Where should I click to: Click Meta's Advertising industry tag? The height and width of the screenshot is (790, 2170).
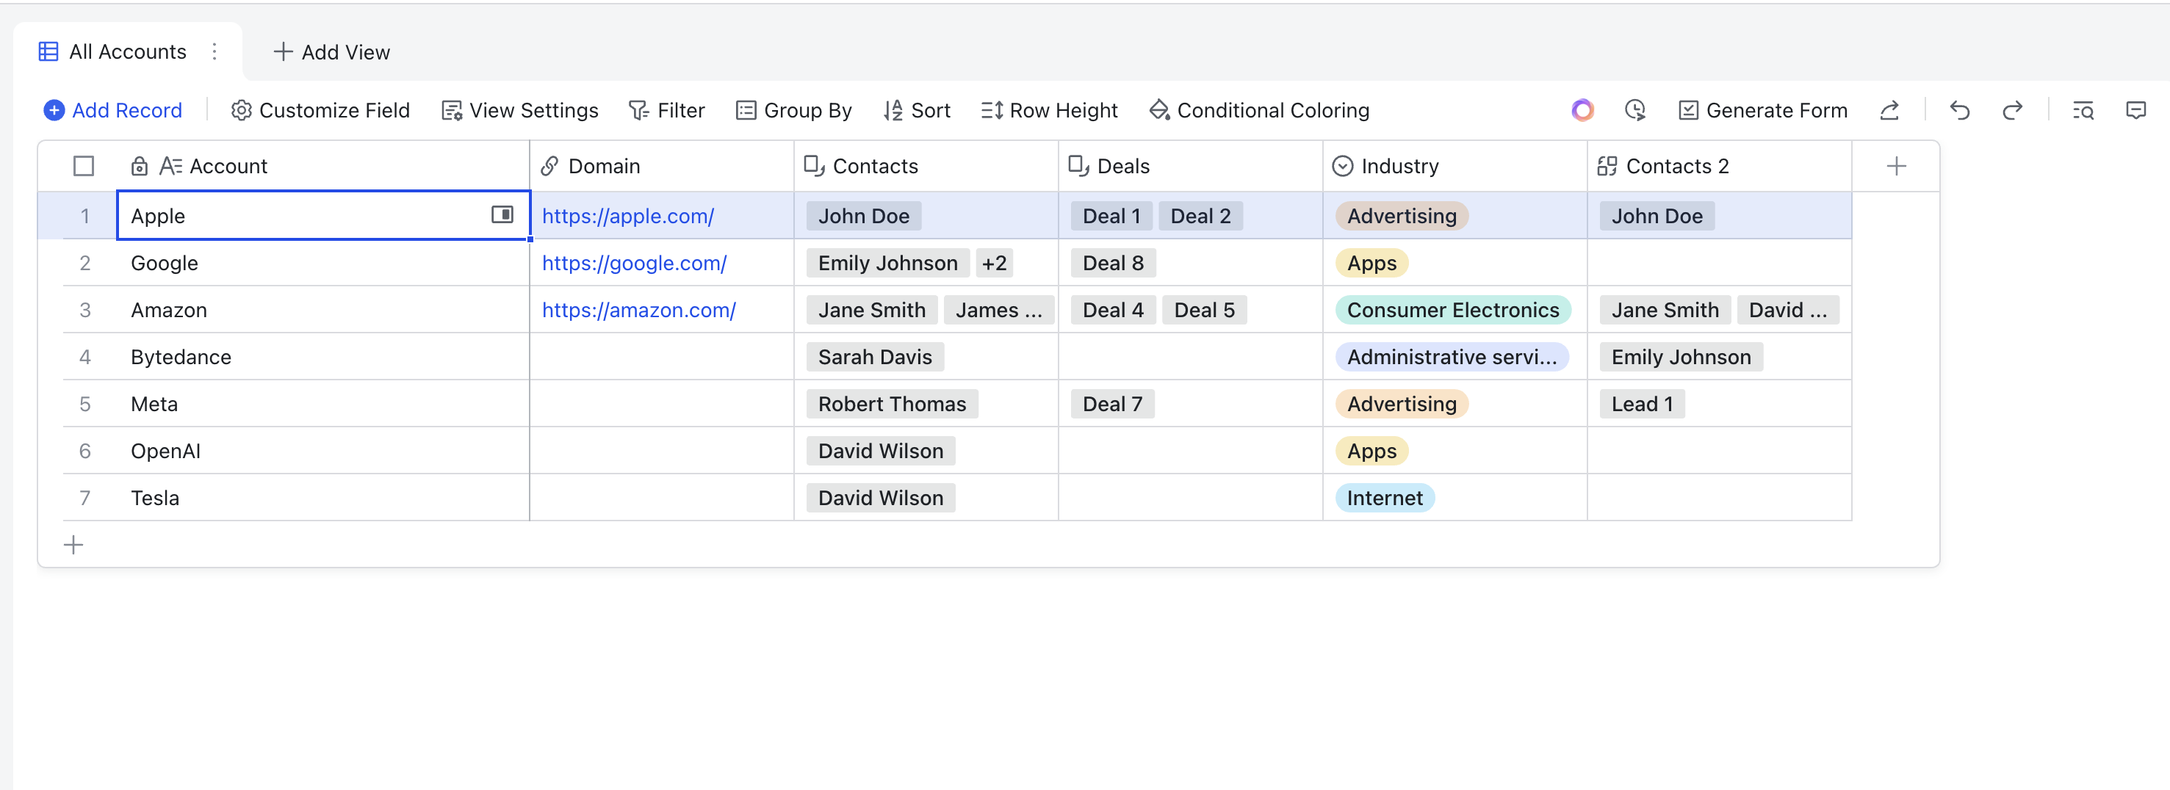point(1402,405)
